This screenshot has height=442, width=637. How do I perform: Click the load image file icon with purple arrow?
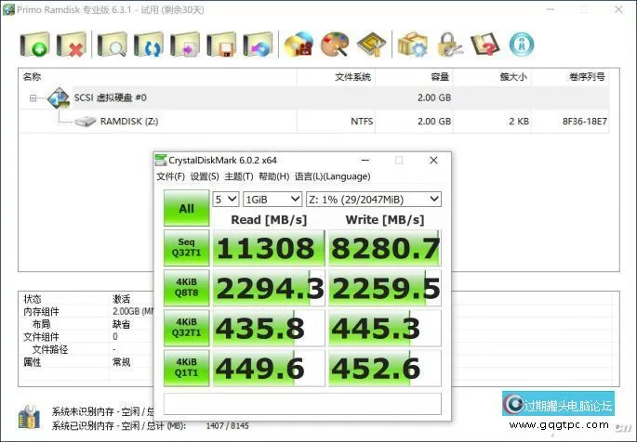[x=185, y=45]
